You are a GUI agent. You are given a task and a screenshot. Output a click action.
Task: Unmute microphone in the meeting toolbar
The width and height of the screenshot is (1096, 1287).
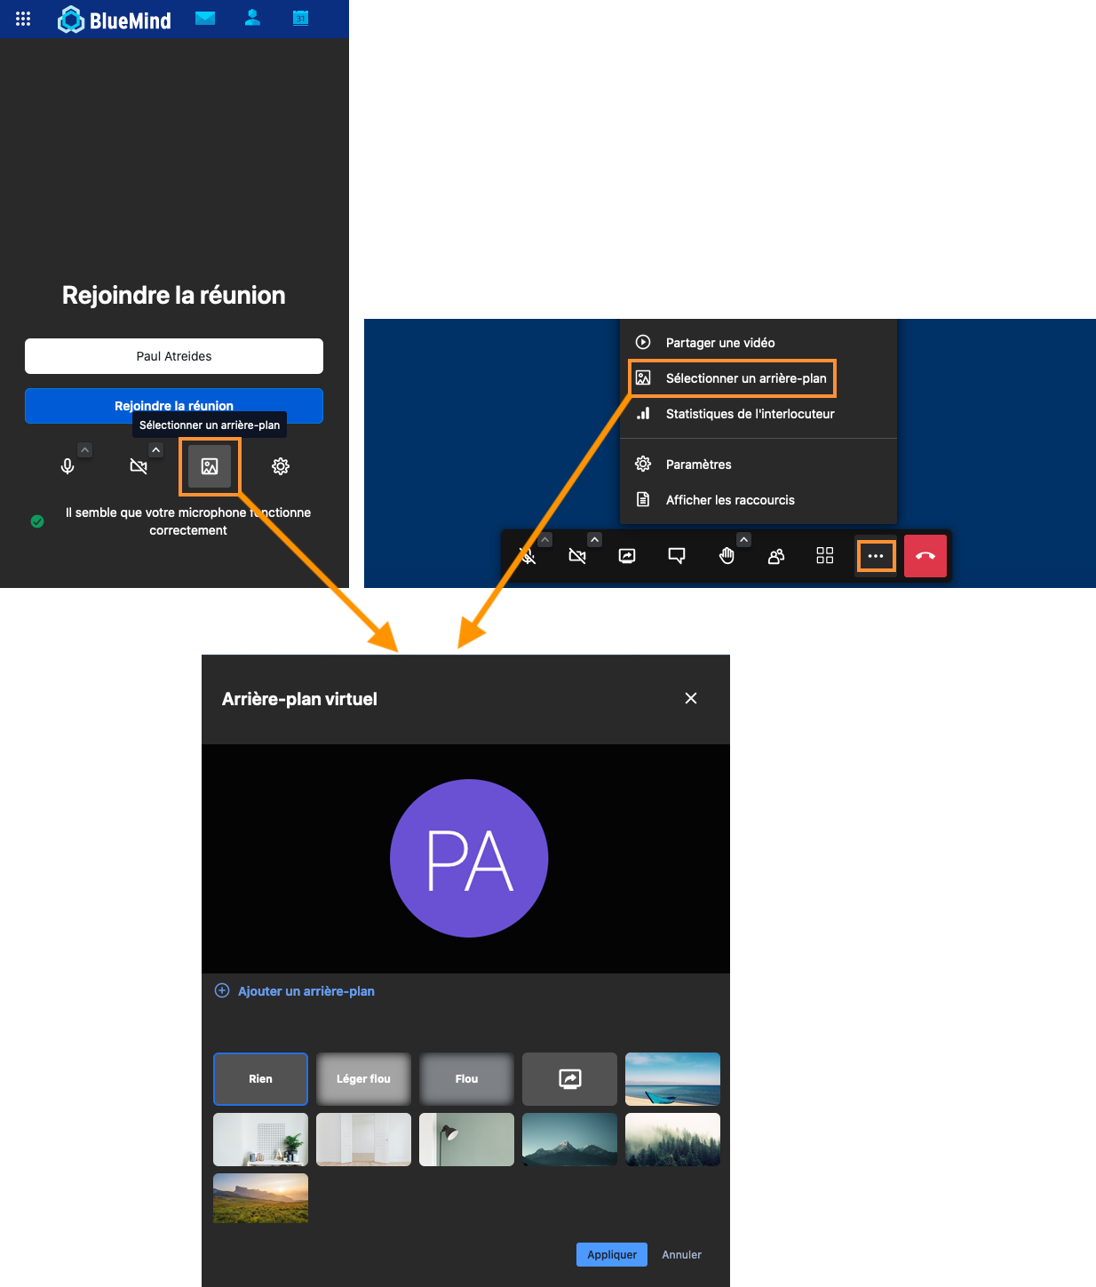pos(528,556)
